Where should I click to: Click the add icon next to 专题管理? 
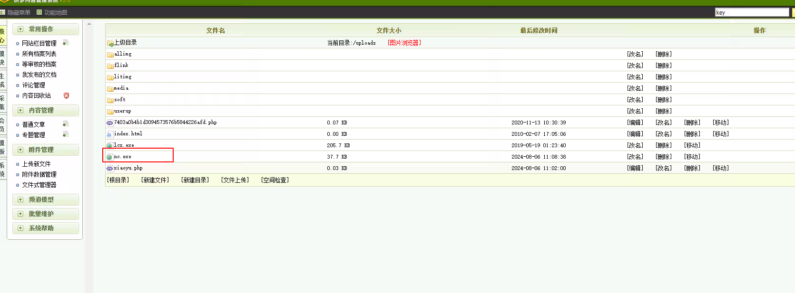pos(65,134)
